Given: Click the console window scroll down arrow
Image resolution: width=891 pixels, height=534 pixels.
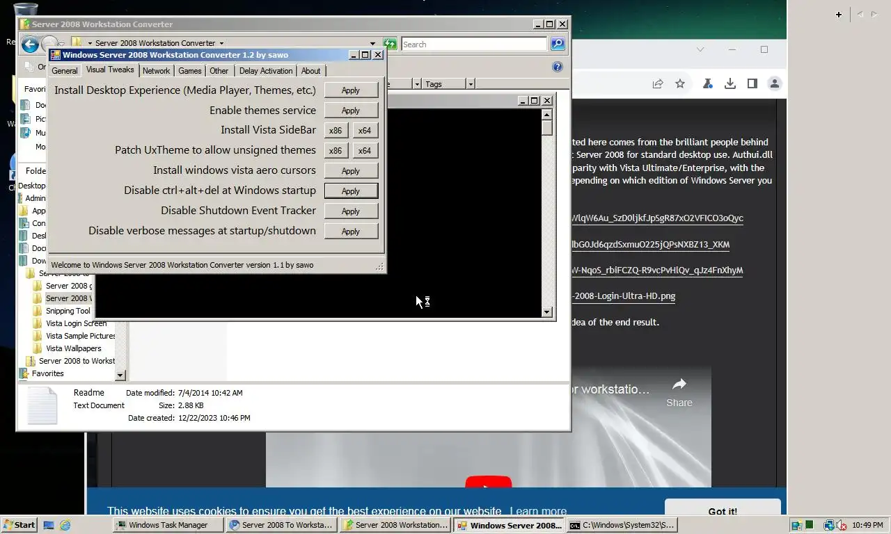Looking at the screenshot, I should (547, 312).
